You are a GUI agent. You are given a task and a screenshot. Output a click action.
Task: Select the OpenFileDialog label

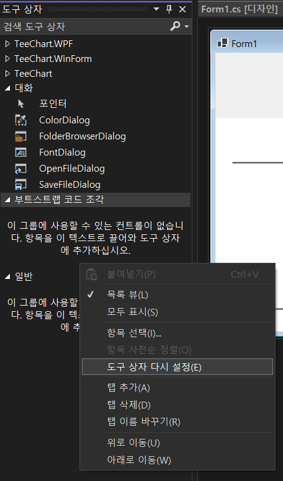(71, 169)
